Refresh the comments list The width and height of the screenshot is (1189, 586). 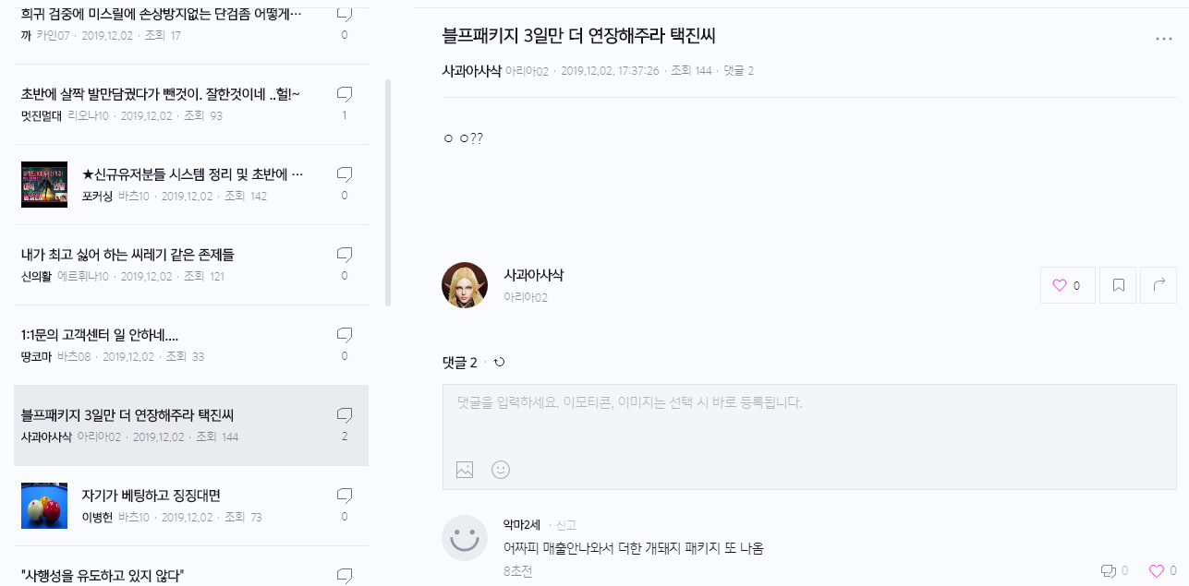tap(500, 362)
